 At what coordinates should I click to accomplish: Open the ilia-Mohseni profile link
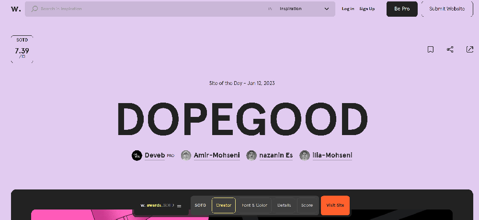(x=332, y=155)
